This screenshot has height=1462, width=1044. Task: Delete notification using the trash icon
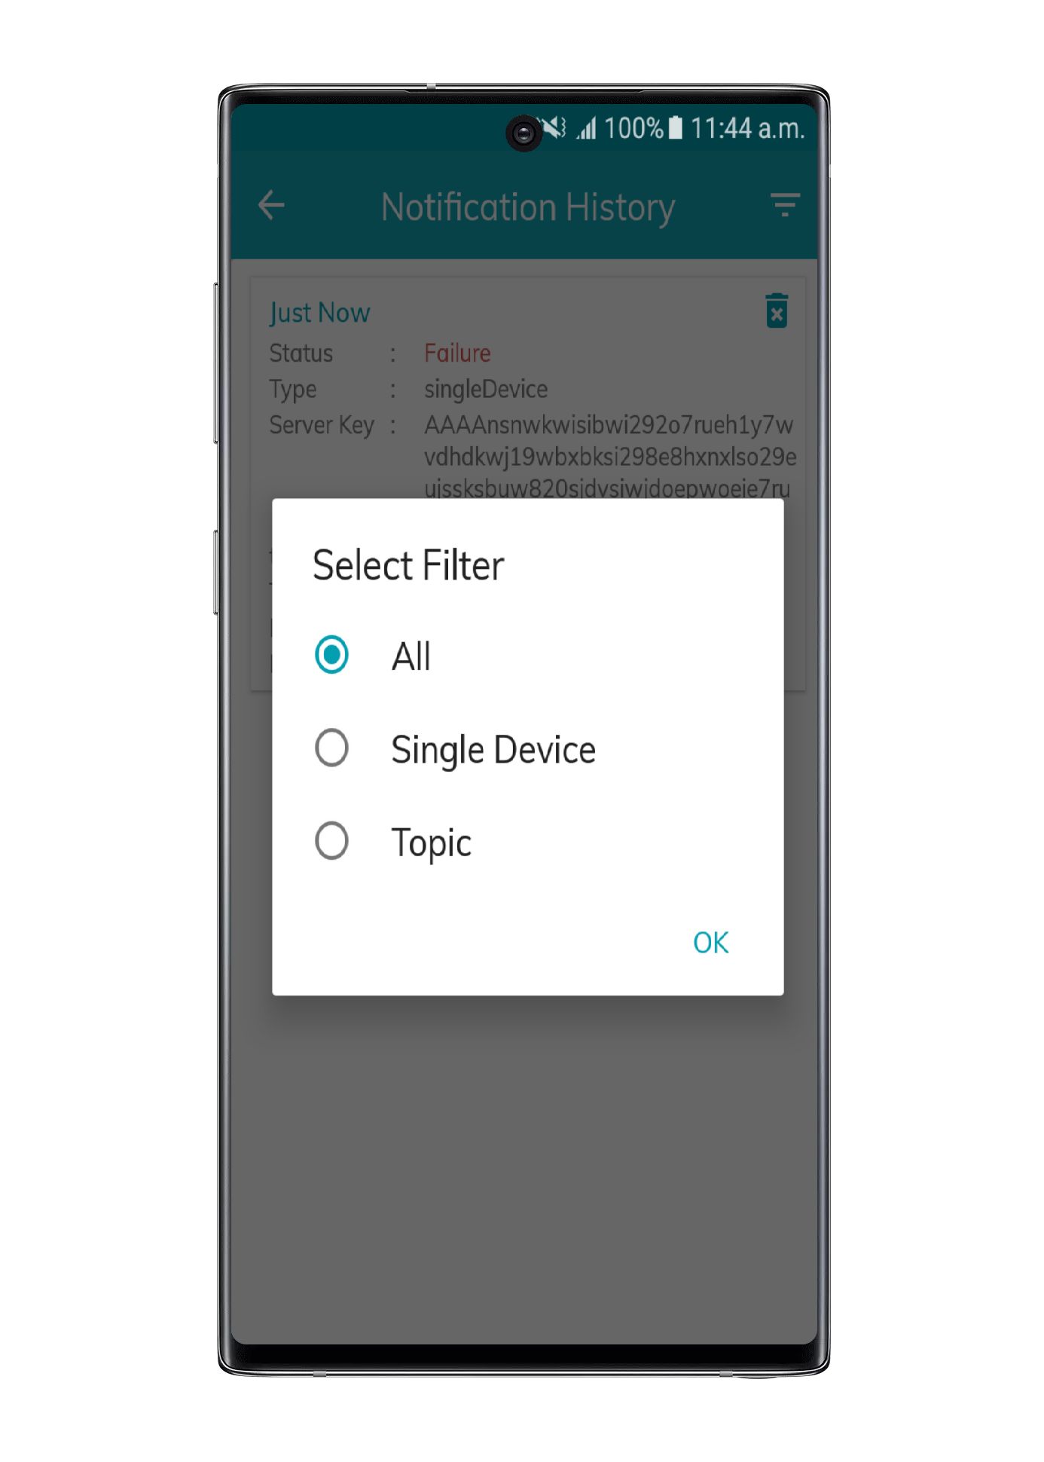point(777,310)
